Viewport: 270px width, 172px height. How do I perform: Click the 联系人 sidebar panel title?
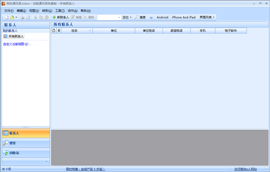point(10,25)
